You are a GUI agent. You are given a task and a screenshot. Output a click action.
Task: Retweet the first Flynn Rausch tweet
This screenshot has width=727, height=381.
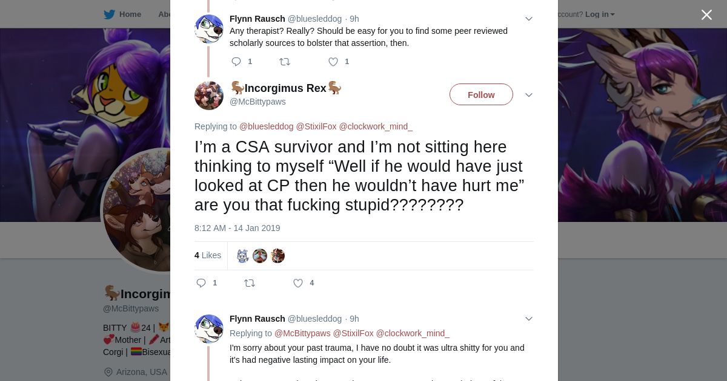(x=284, y=62)
